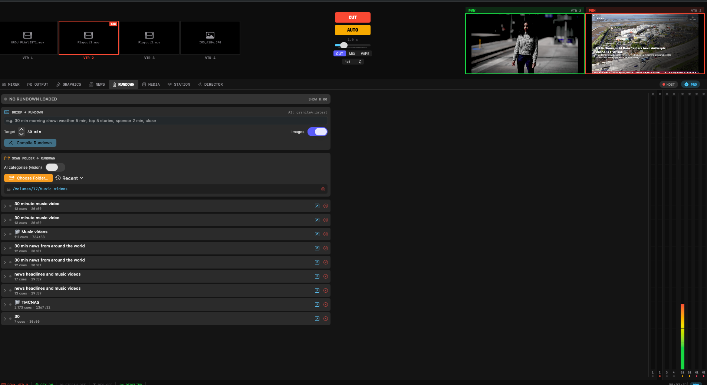The width and height of the screenshot is (707, 385).
Task: Expand the 17 cues news headlines row
Action: tap(5, 276)
